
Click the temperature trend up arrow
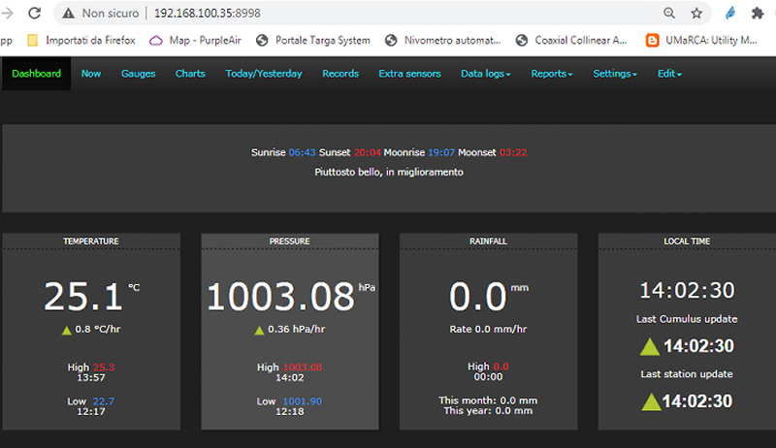point(66,331)
